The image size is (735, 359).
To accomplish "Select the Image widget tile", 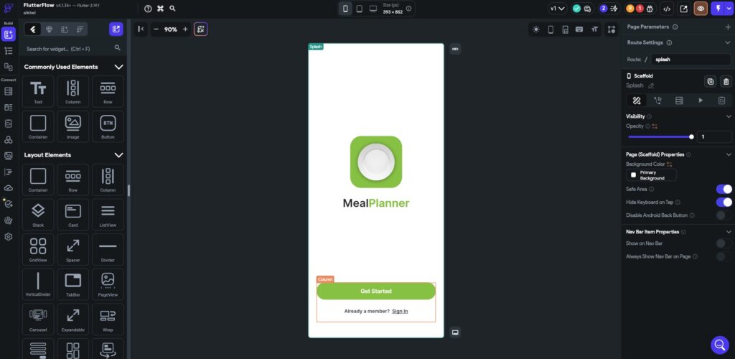I will (x=72, y=126).
